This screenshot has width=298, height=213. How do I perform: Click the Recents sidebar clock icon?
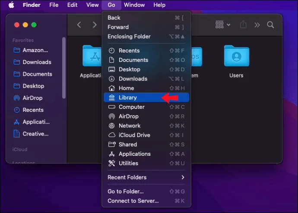point(17,110)
